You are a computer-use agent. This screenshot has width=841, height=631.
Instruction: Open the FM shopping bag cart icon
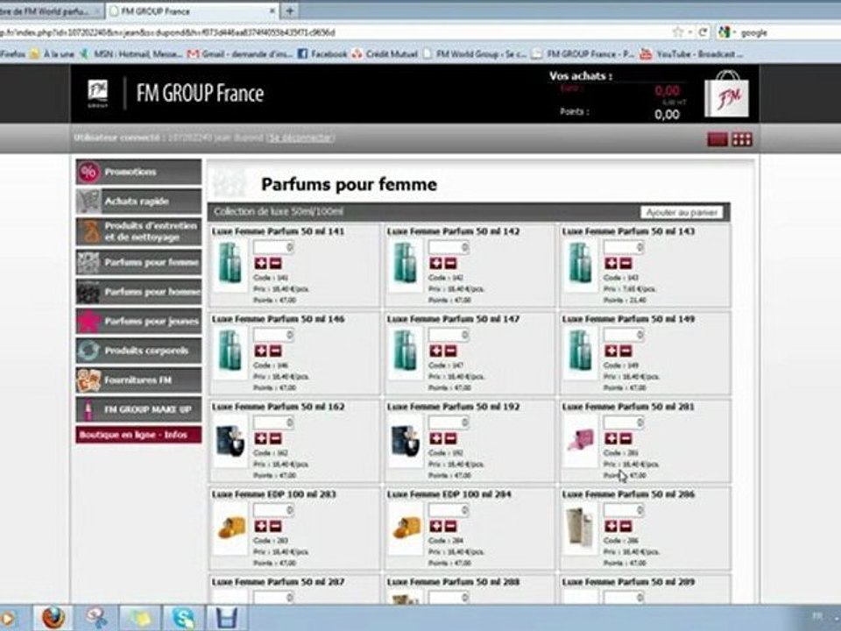(x=727, y=95)
